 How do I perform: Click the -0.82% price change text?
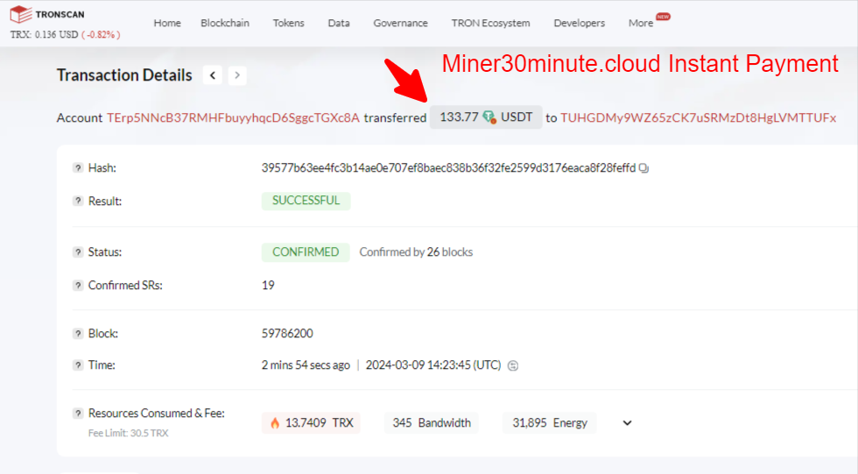[x=101, y=34]
